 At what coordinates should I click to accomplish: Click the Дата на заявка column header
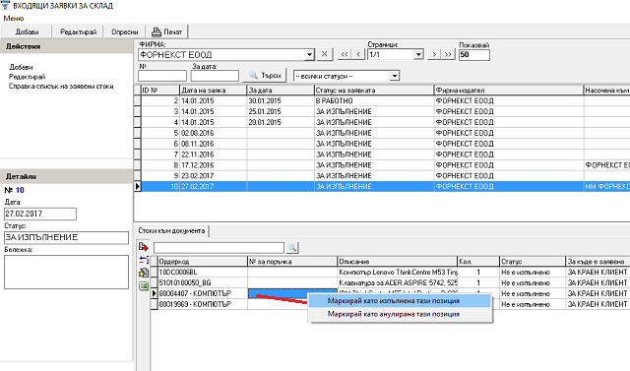click(213, 90)
